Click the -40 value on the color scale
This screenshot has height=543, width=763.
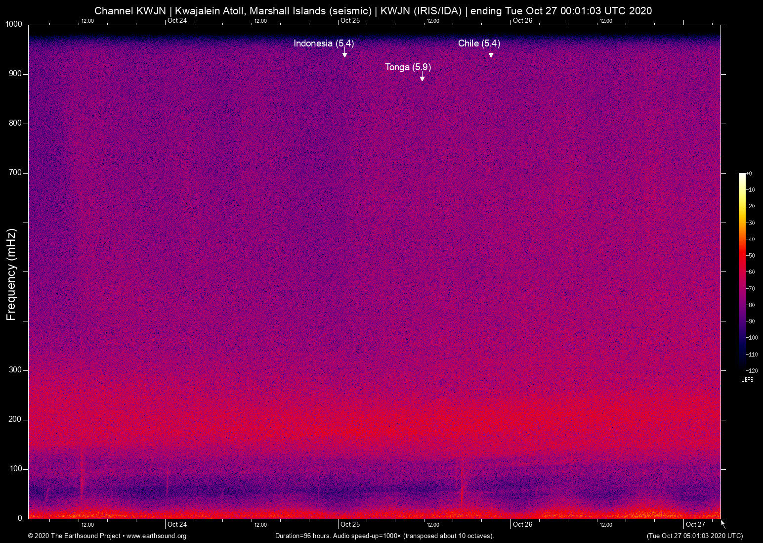(x=750, y=239)
